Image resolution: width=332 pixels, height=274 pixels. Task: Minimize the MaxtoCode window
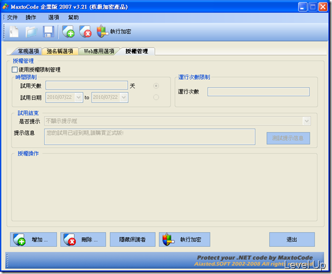(x=303, y=7)
